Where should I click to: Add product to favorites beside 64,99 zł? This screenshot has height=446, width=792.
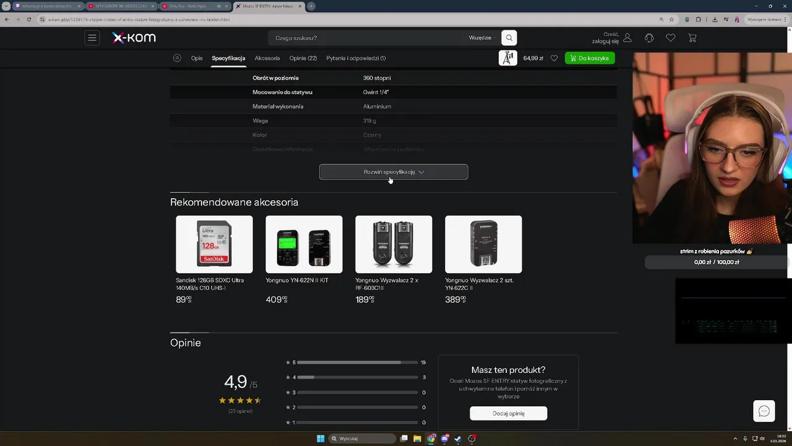click(x=554, y=58)
